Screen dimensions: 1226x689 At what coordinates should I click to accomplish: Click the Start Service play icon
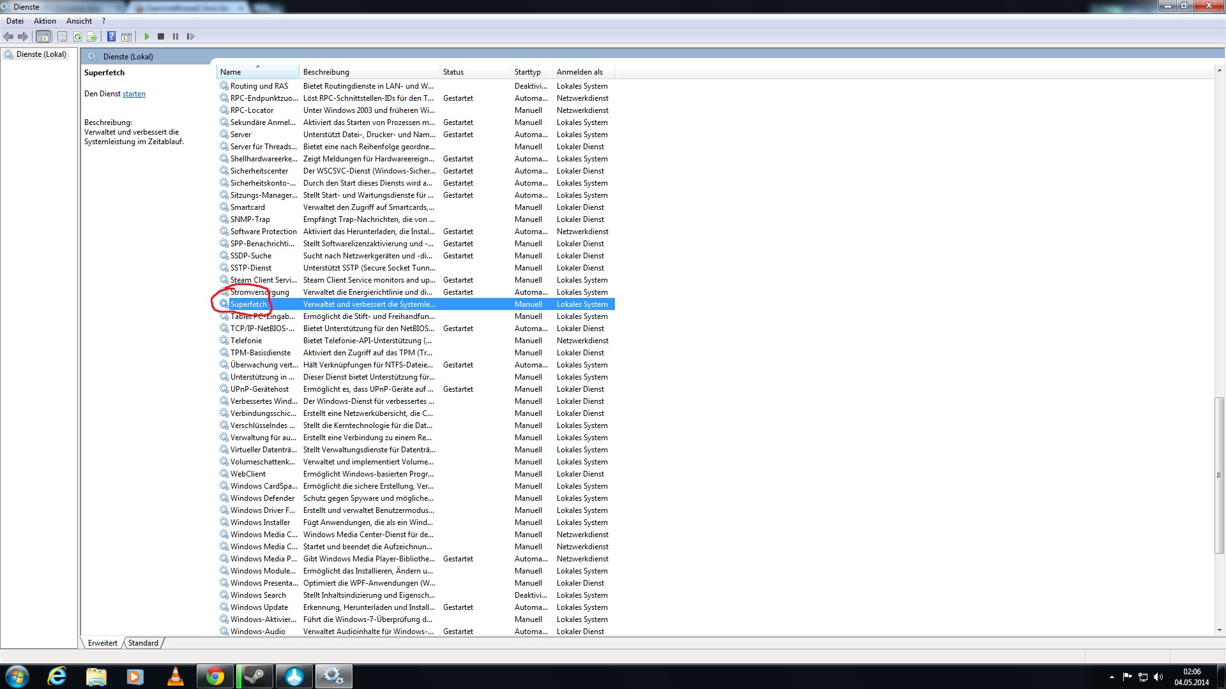point(147,36)
